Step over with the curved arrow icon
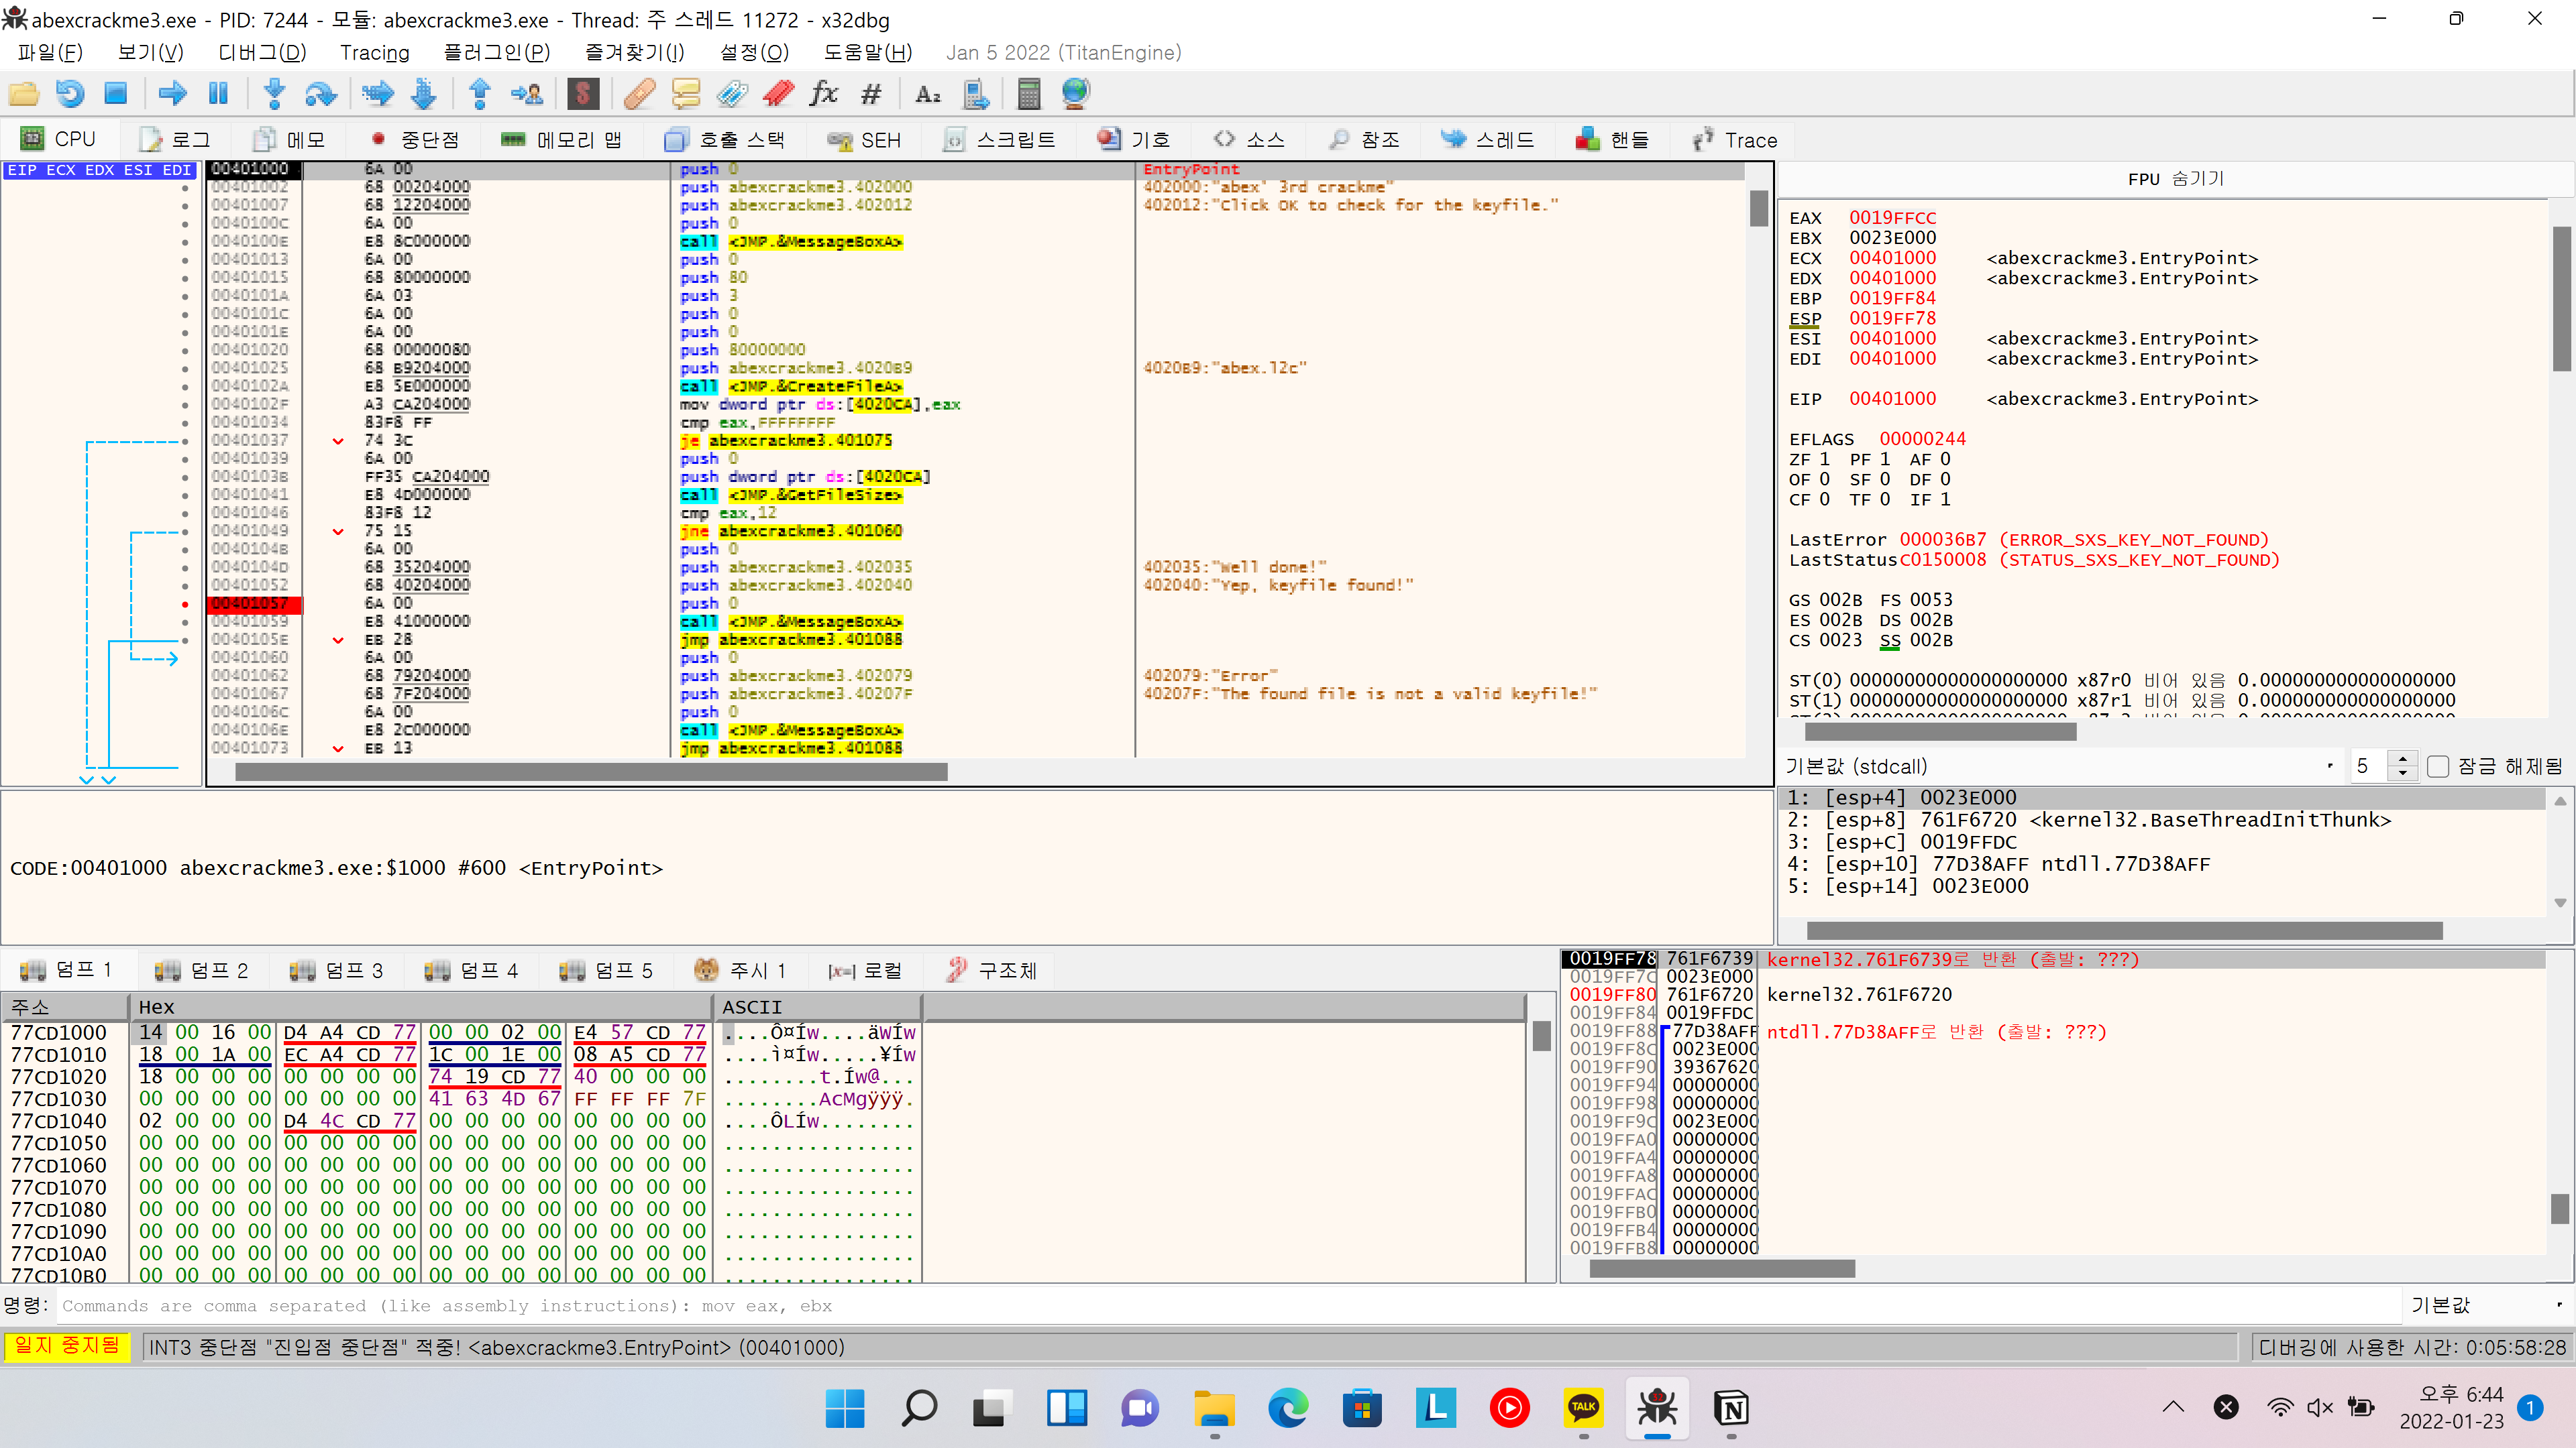The image size is (2576, 1448). (320, 94)
